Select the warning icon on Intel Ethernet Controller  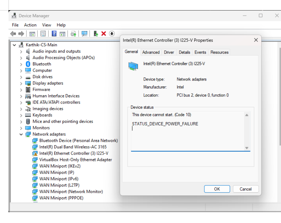click(35, 153)
